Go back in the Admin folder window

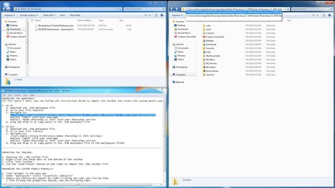pyautogui.click(x=172, y=9)
